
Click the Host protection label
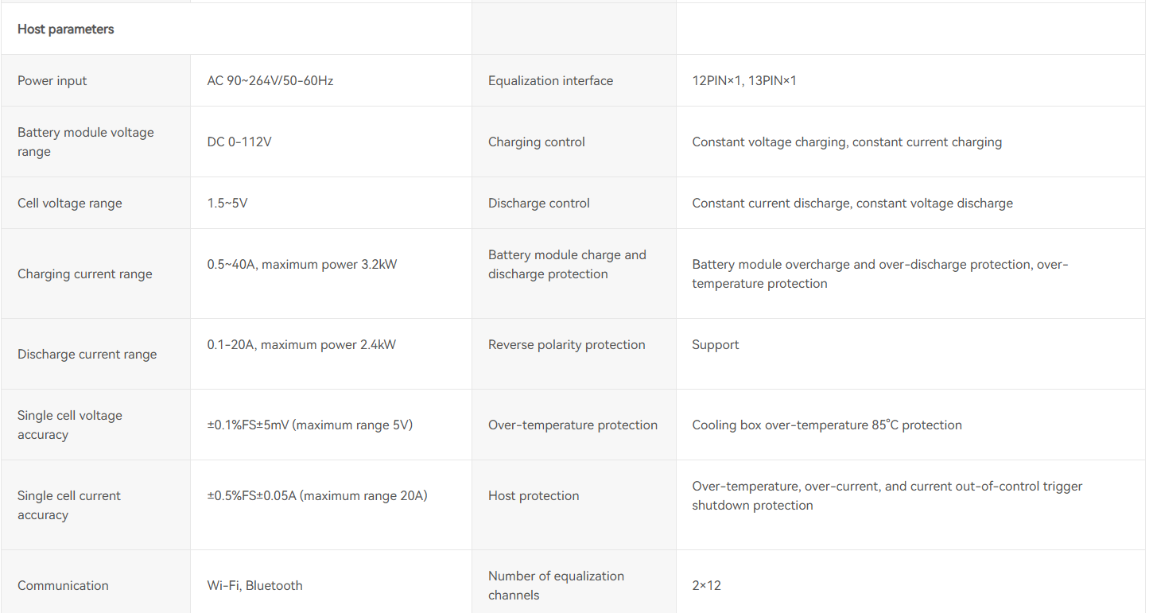[534, 495]
